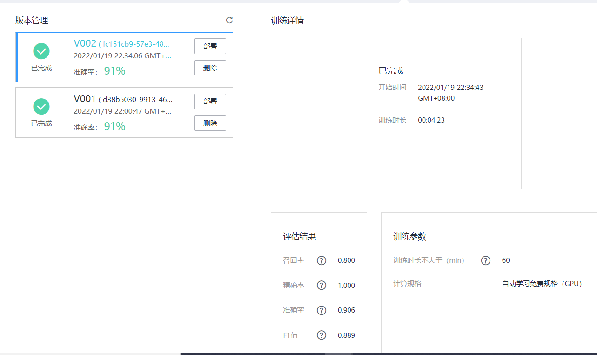Delete version V002

pyautogui.click(x=210, y=68)
